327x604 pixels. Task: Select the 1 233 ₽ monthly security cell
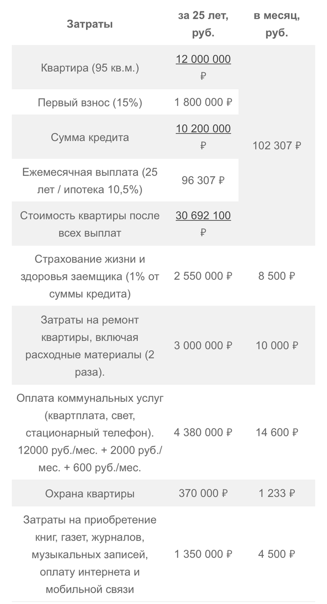[x=277, y=493]
